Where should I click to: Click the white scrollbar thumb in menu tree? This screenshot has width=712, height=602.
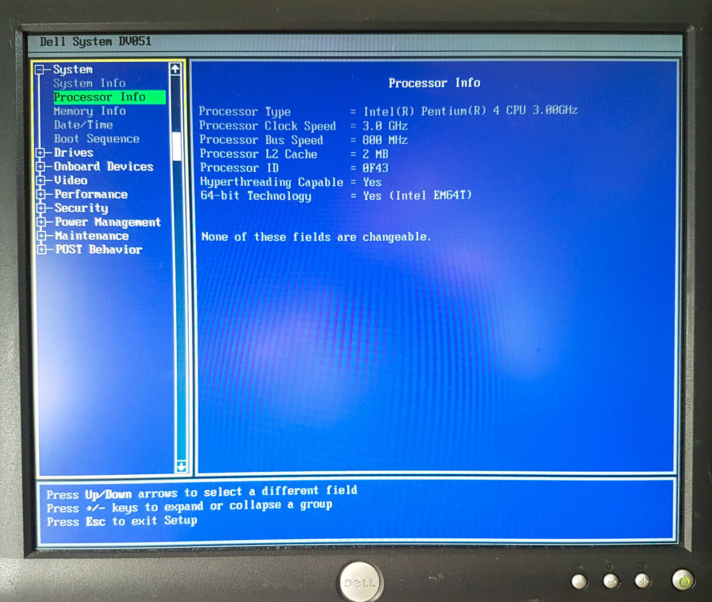pyautogui.click(x=177, y=146)
